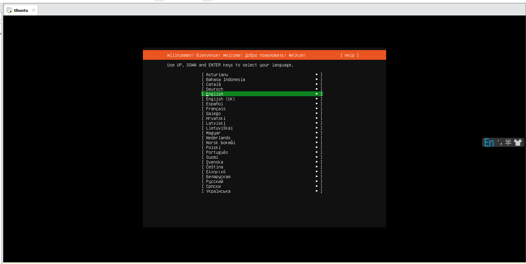
Task: Select Magyar from the list
Action: pos(262,133)
